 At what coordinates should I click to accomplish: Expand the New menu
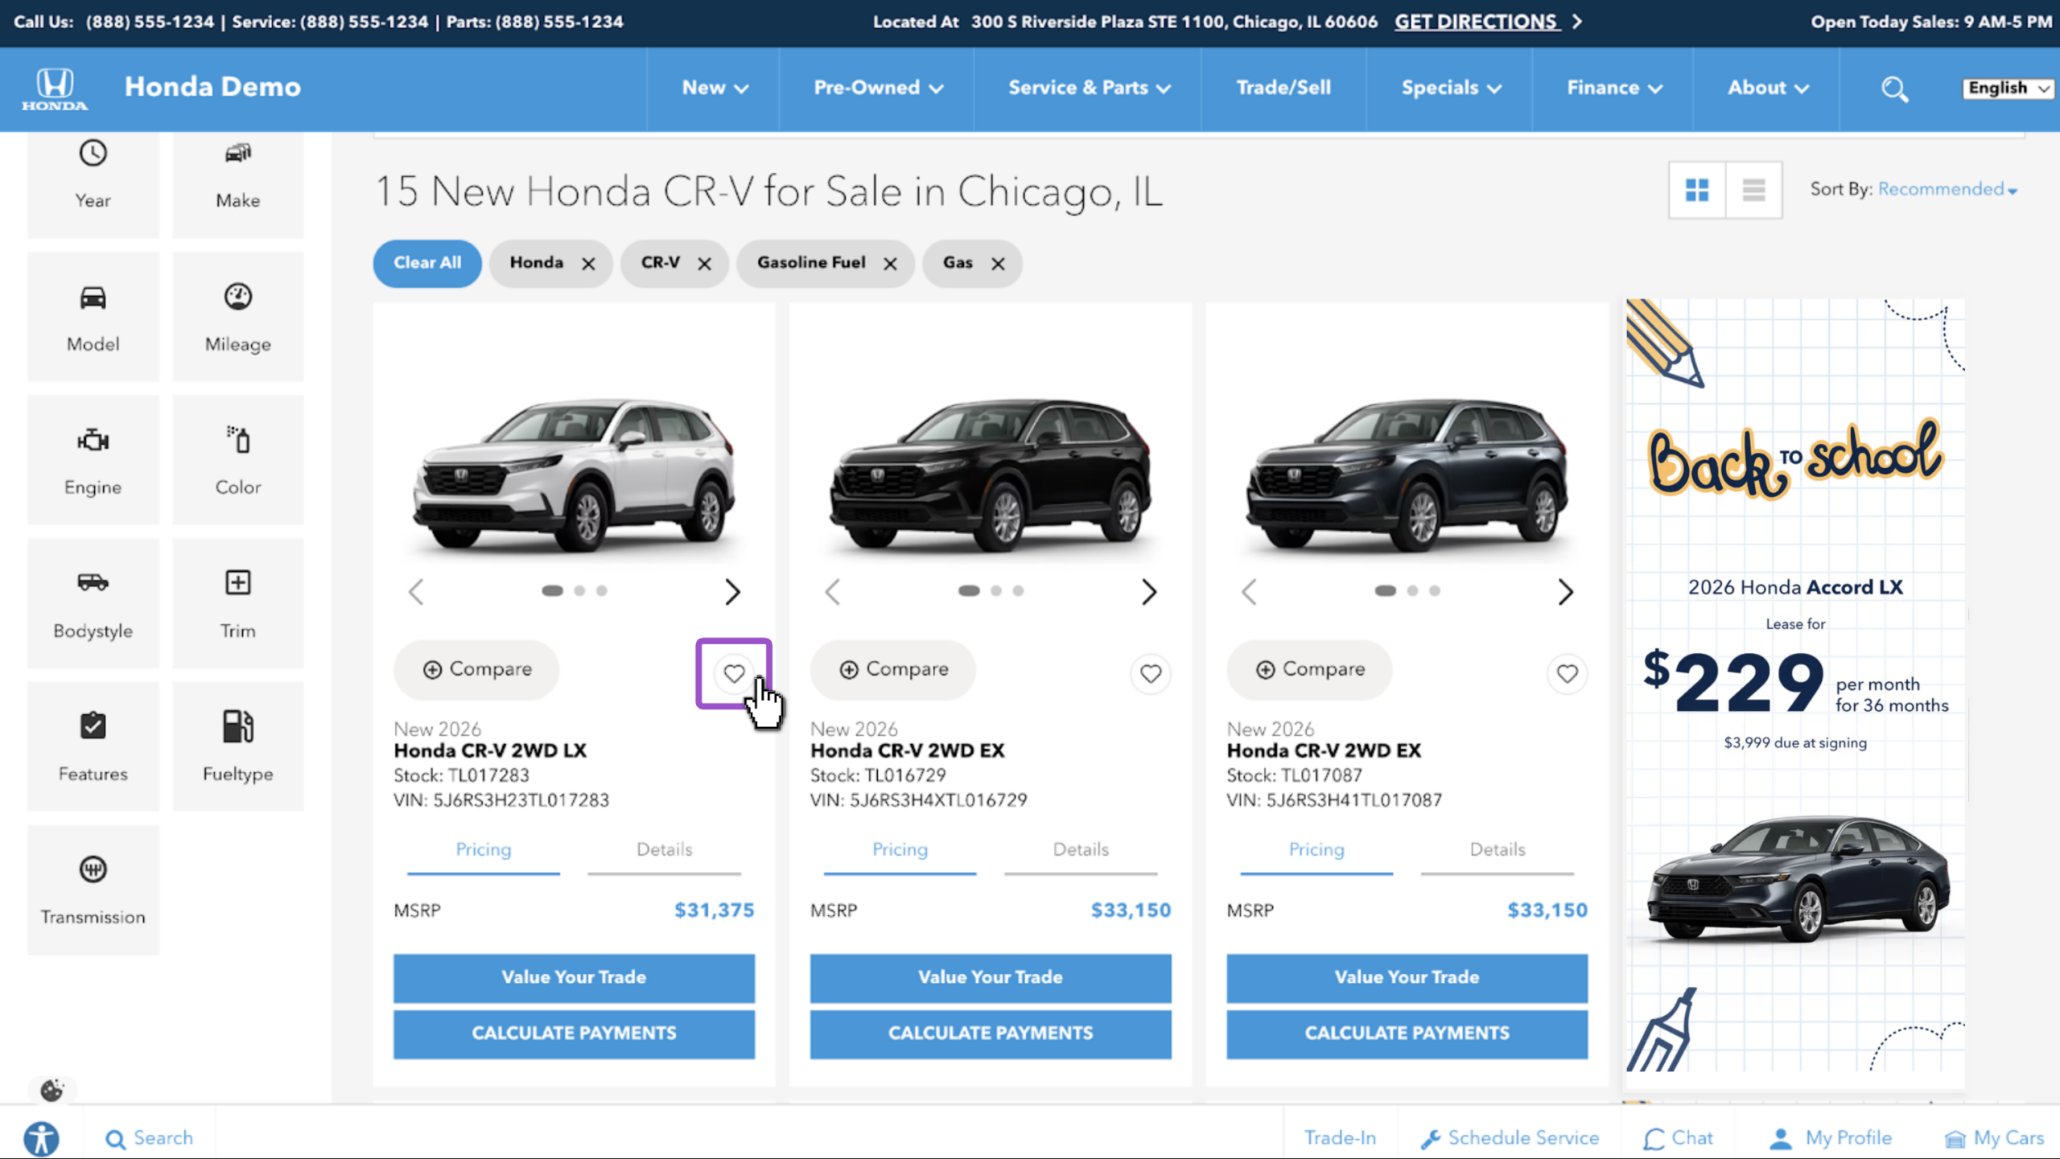pyautogui.click(x=715, y=88)
